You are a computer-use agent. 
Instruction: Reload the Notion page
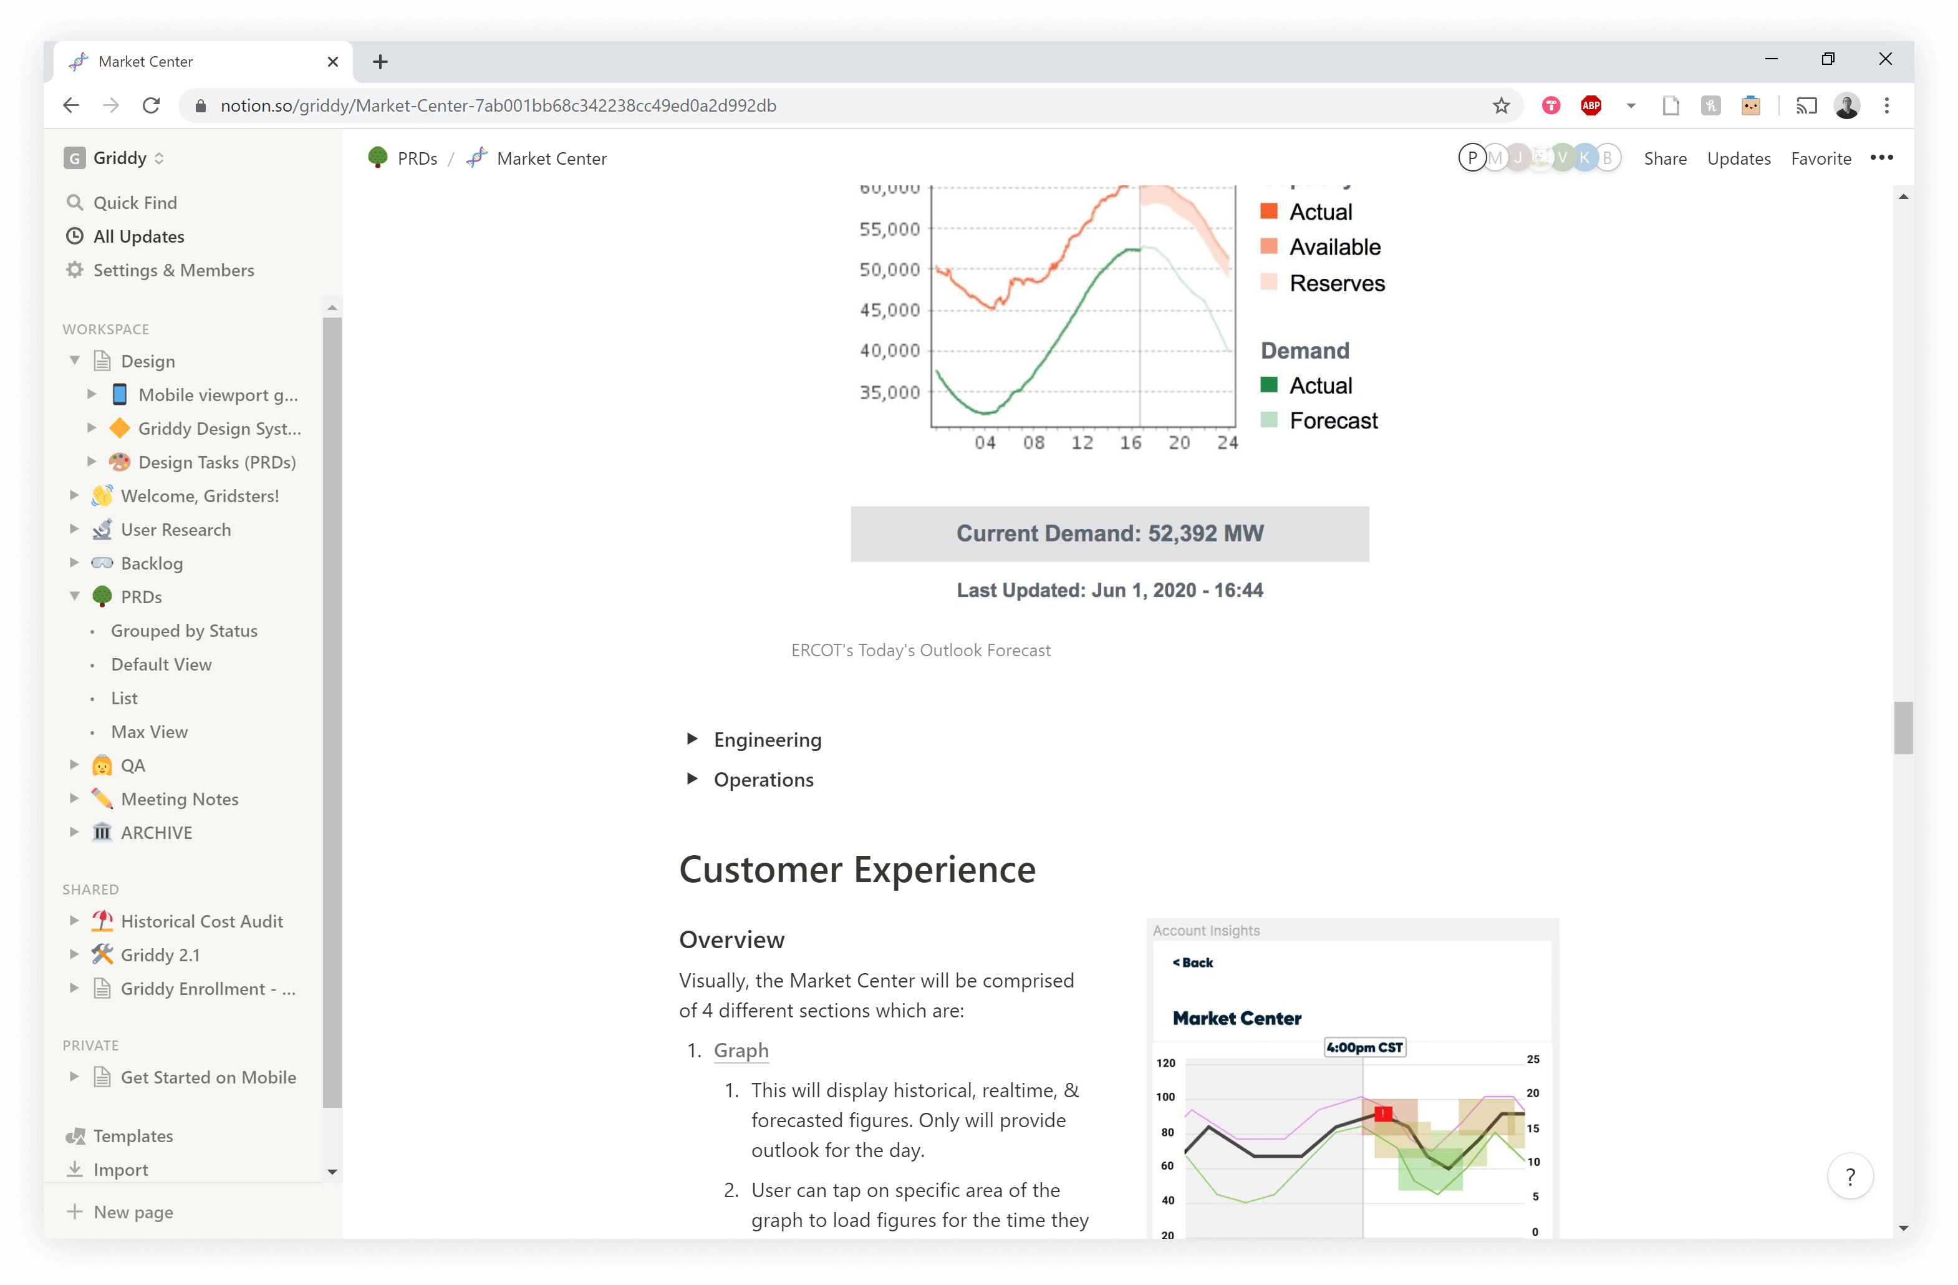152,105
